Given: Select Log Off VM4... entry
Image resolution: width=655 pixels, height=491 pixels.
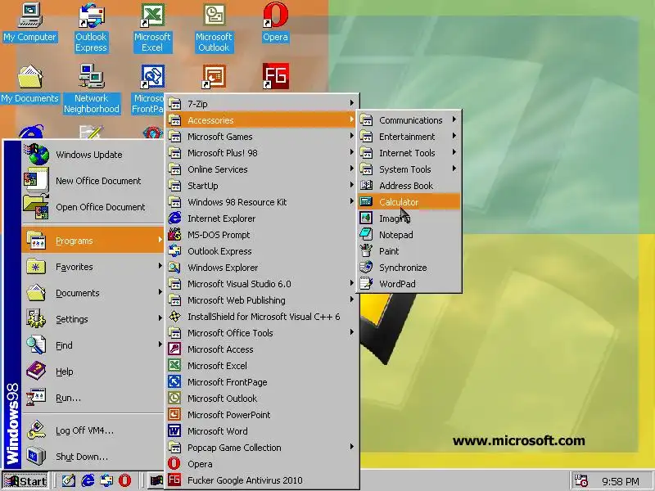Looking at the screenshot, I should (x=93, y=430).
